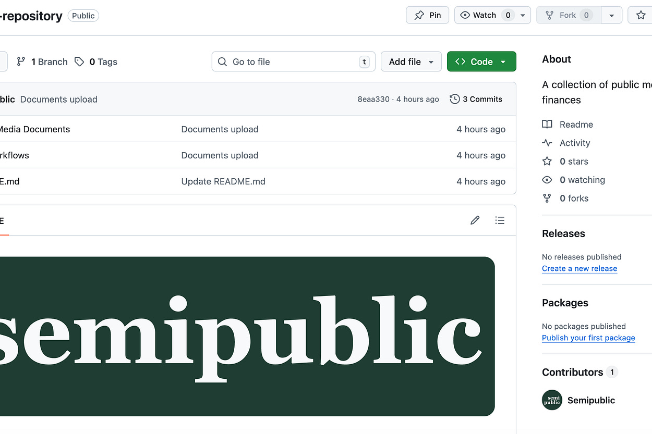The height and width of the screenshot is (434, 652).
Task: Click the No releases published text
Action: click(582, 257)
